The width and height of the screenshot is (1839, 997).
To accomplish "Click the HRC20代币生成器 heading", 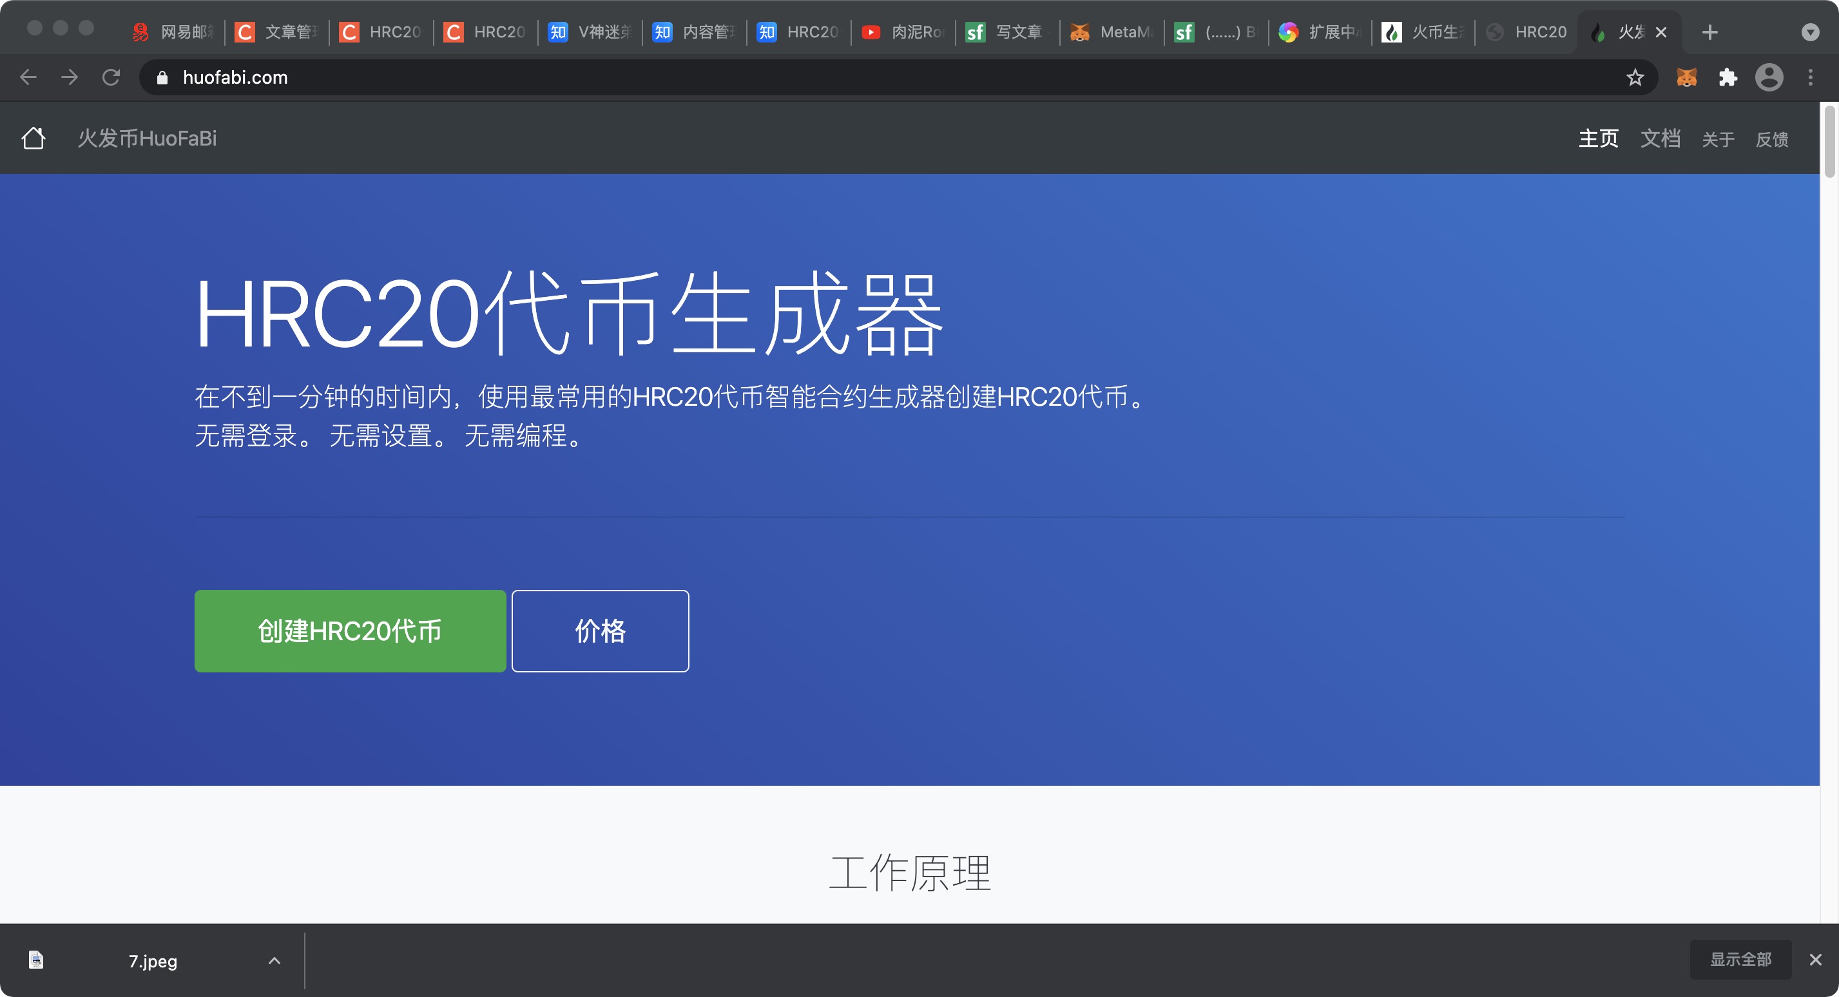I will click(x=570, y=312).
